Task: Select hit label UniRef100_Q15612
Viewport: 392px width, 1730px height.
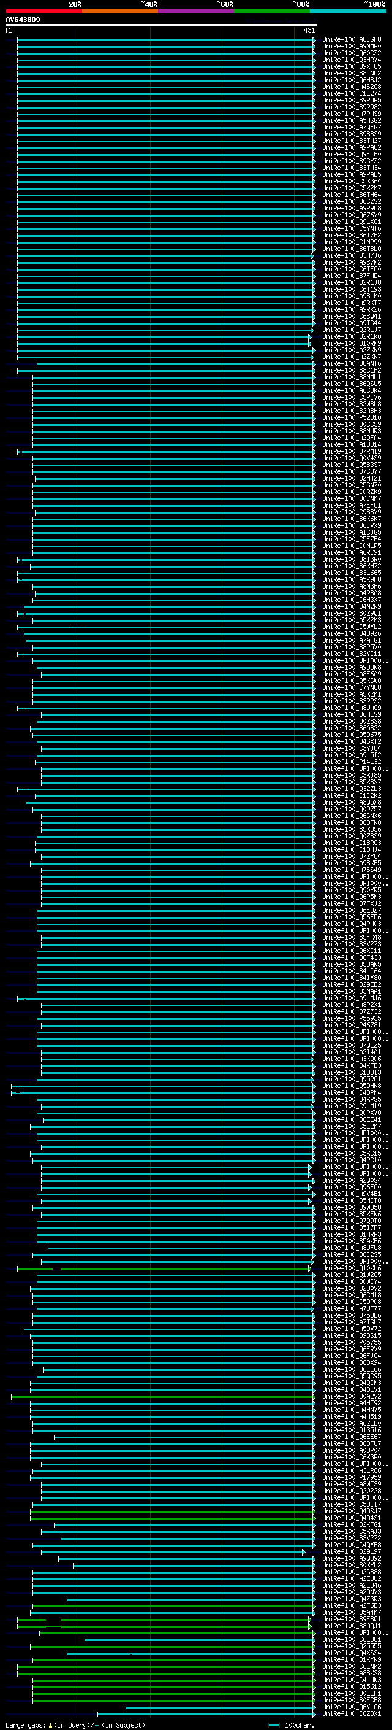Action: coord(352,1687)
